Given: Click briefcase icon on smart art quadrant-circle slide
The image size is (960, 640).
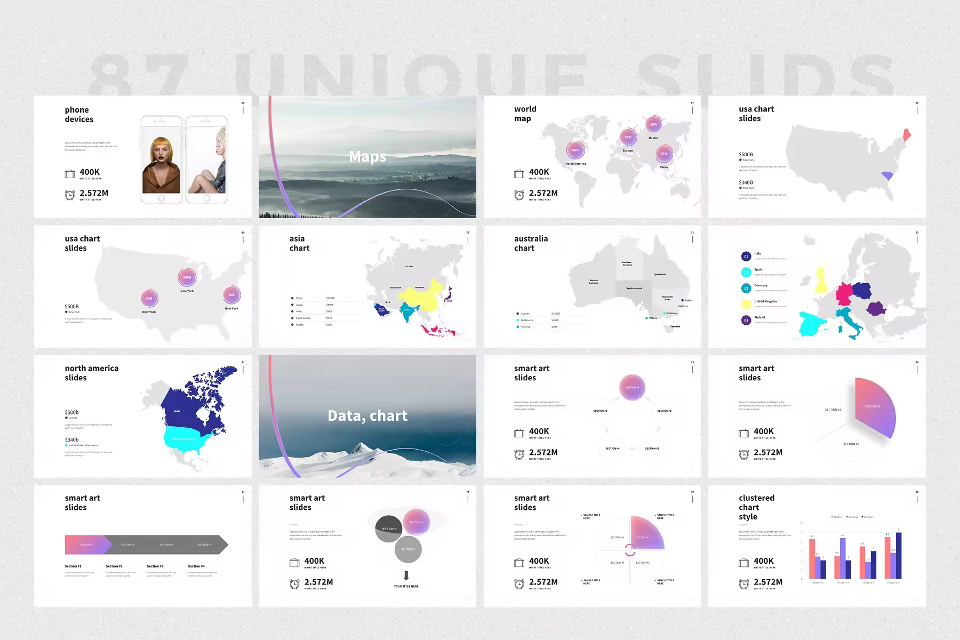Looking at the screenshot, I should click(x=519, y=563).
